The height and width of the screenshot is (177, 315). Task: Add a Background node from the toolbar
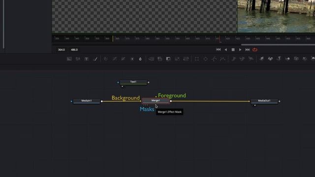pyautogui.click(x=69, y=59)
